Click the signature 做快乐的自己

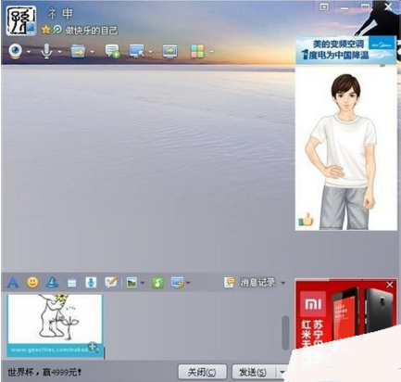click(91, 30)
